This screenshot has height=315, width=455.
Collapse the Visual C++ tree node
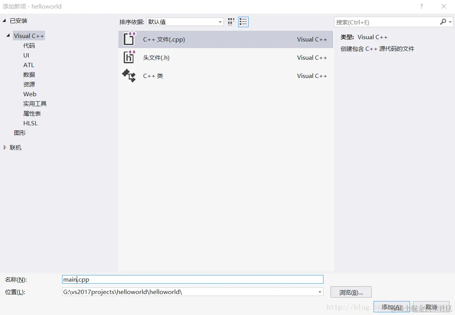(x=9, y=35)
